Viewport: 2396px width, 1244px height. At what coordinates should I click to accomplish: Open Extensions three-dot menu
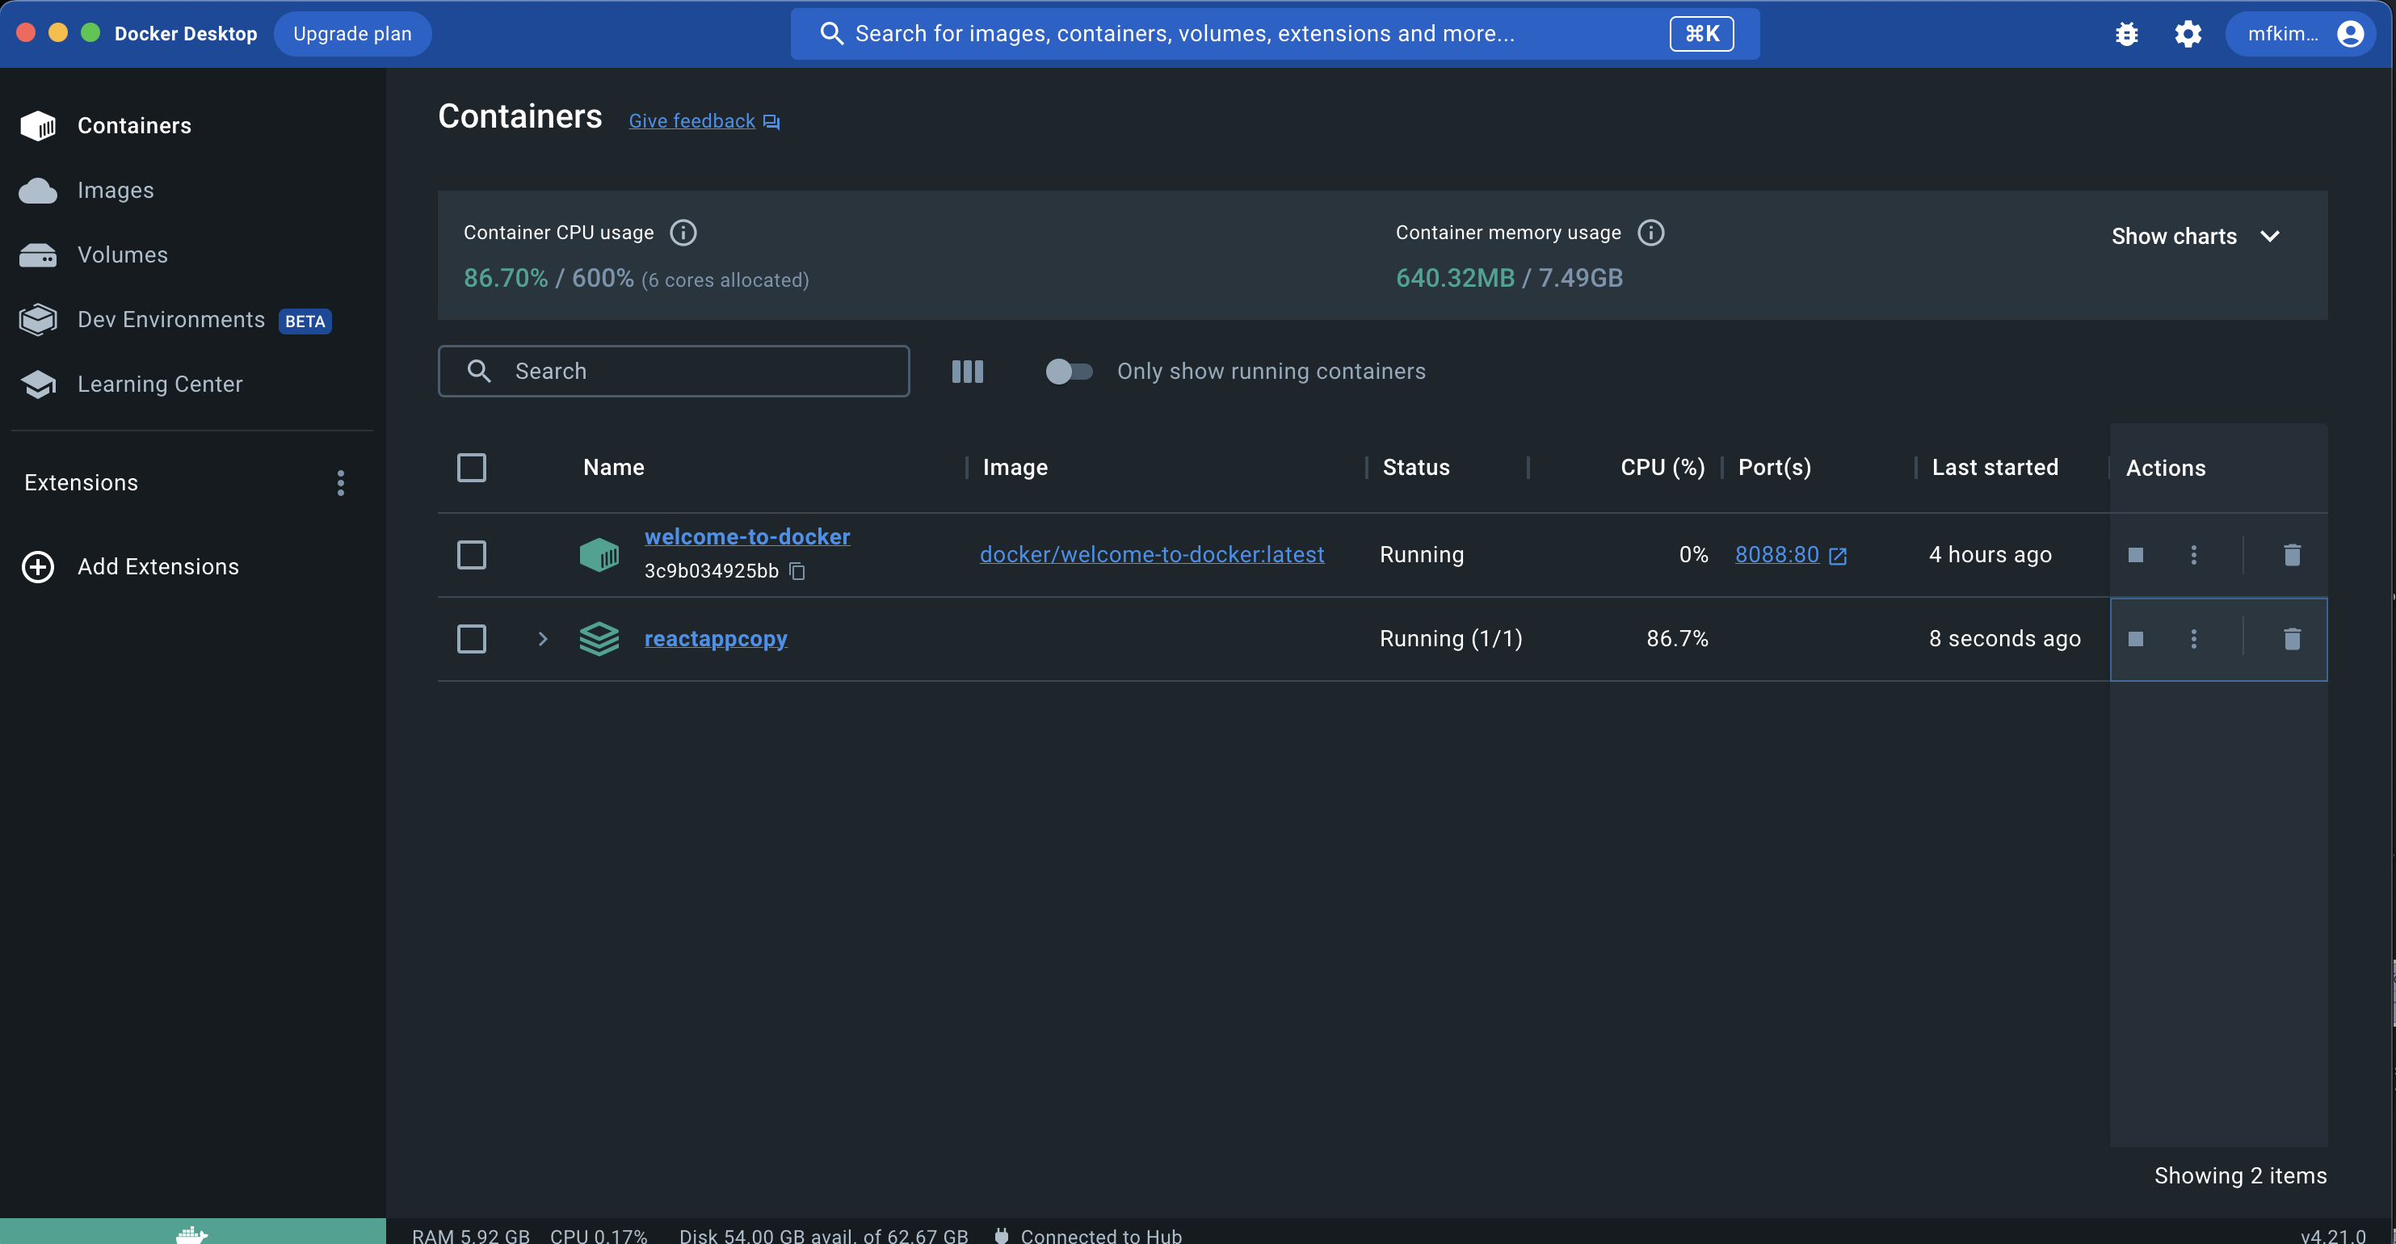click(x=340, y=482)
